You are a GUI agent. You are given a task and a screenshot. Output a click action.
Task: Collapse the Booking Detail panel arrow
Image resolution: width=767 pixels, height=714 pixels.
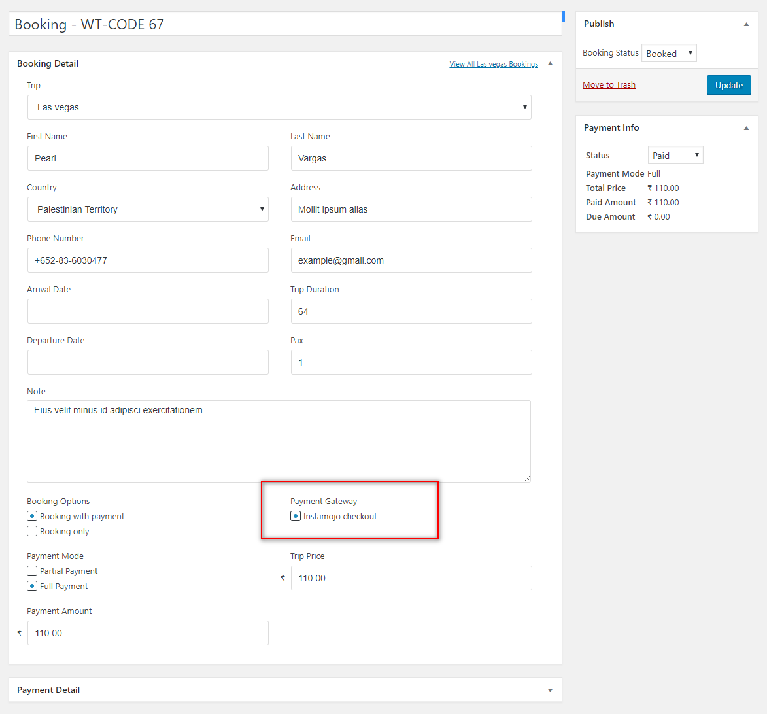(550, 63)
